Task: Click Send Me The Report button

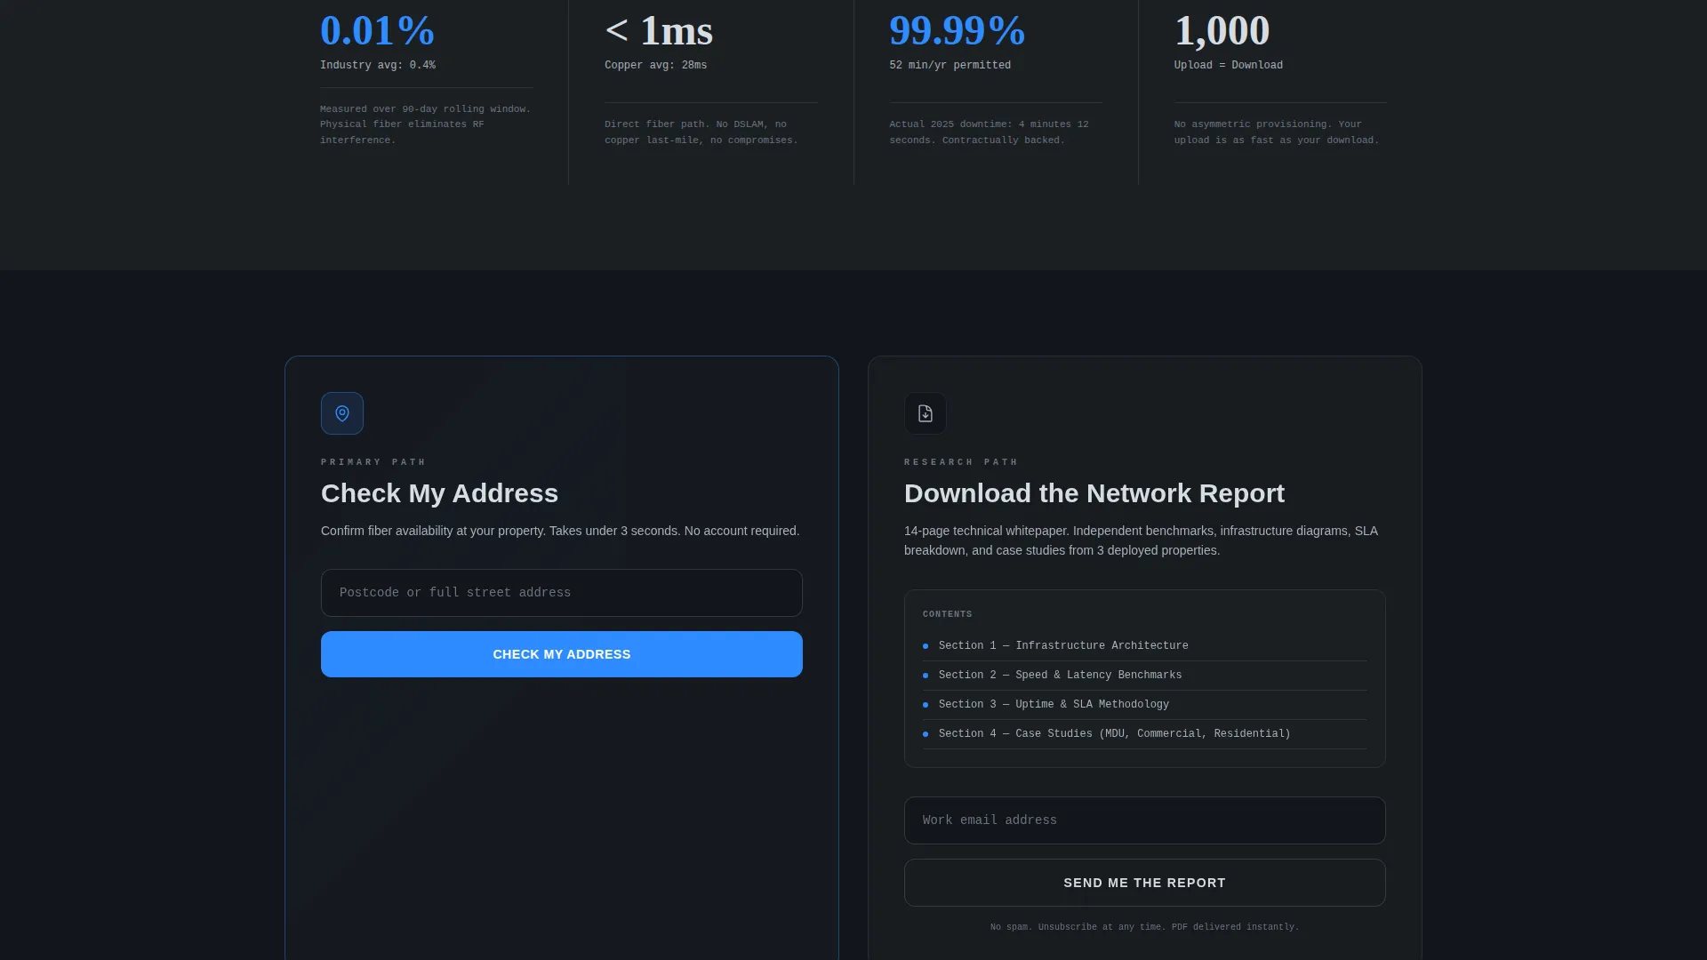Action: tap(1145, 883)
